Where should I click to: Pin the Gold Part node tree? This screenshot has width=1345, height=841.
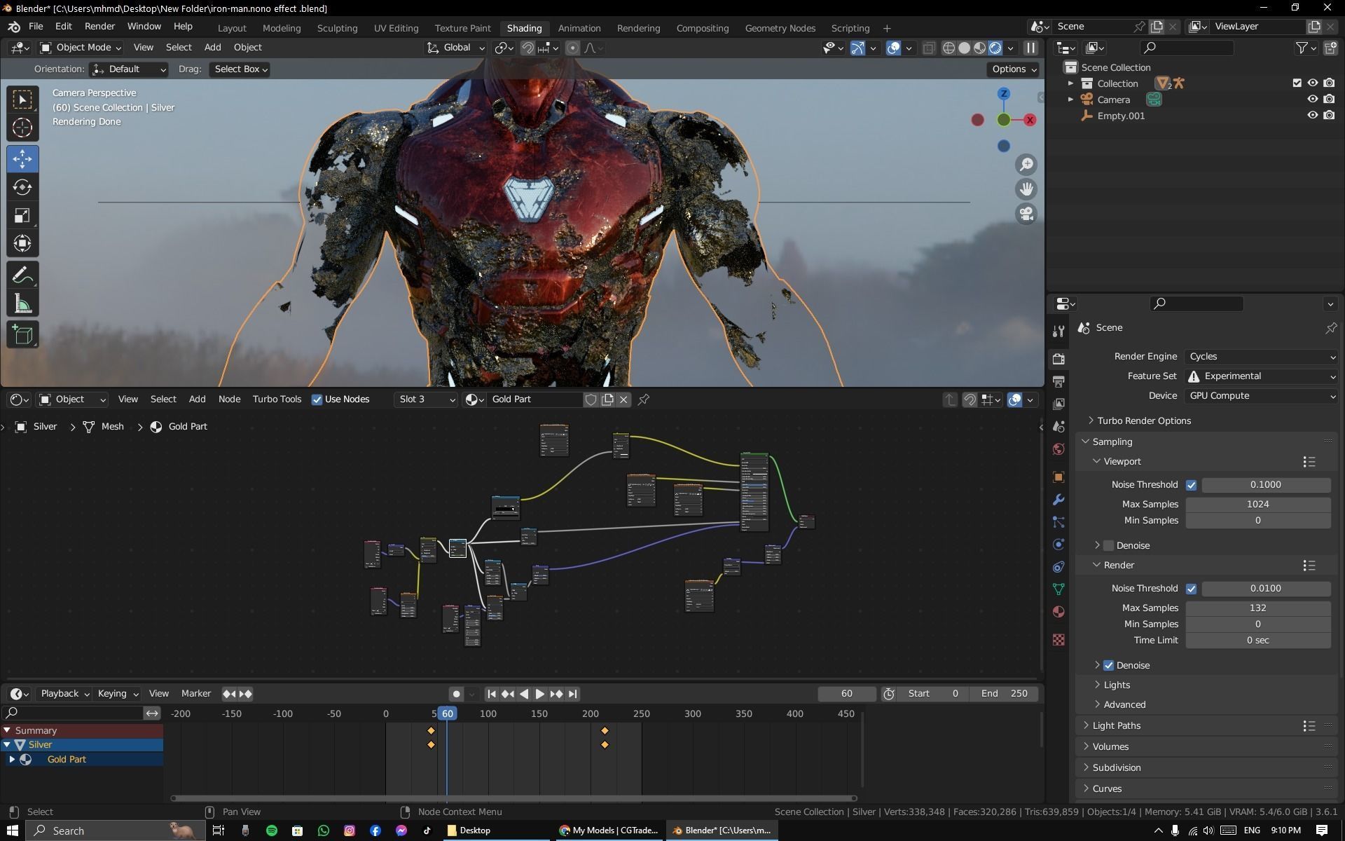pos(644,399)
